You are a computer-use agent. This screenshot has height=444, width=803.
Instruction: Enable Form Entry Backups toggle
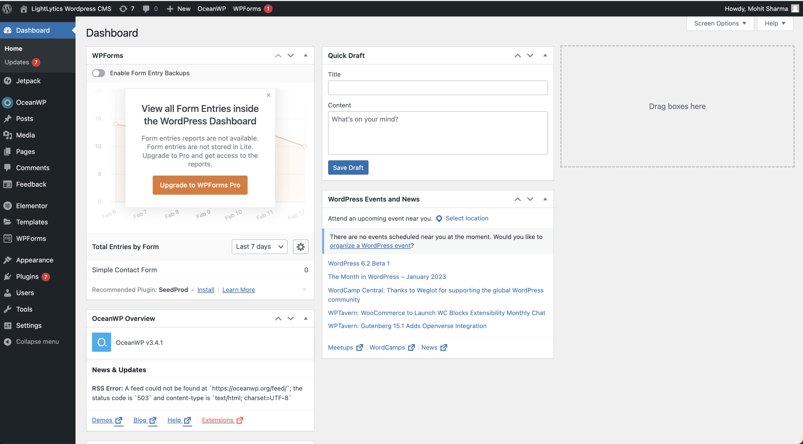point(98,73)
